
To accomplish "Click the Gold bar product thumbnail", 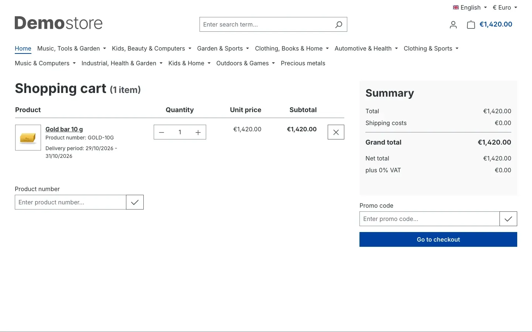I will [x=28, y=138].
